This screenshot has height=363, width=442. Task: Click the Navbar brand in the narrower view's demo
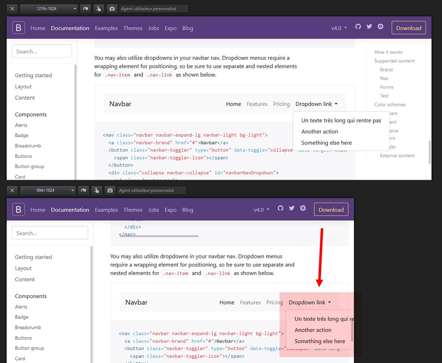[x=136, y=302]
